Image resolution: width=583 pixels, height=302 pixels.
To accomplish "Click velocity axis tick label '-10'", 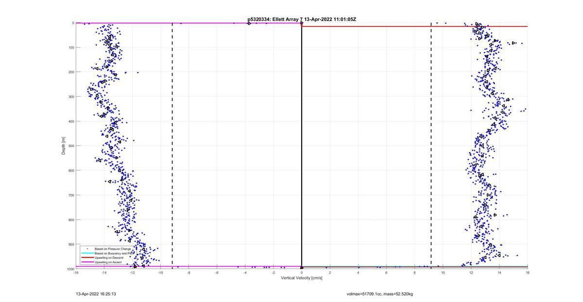I will 160,272.
